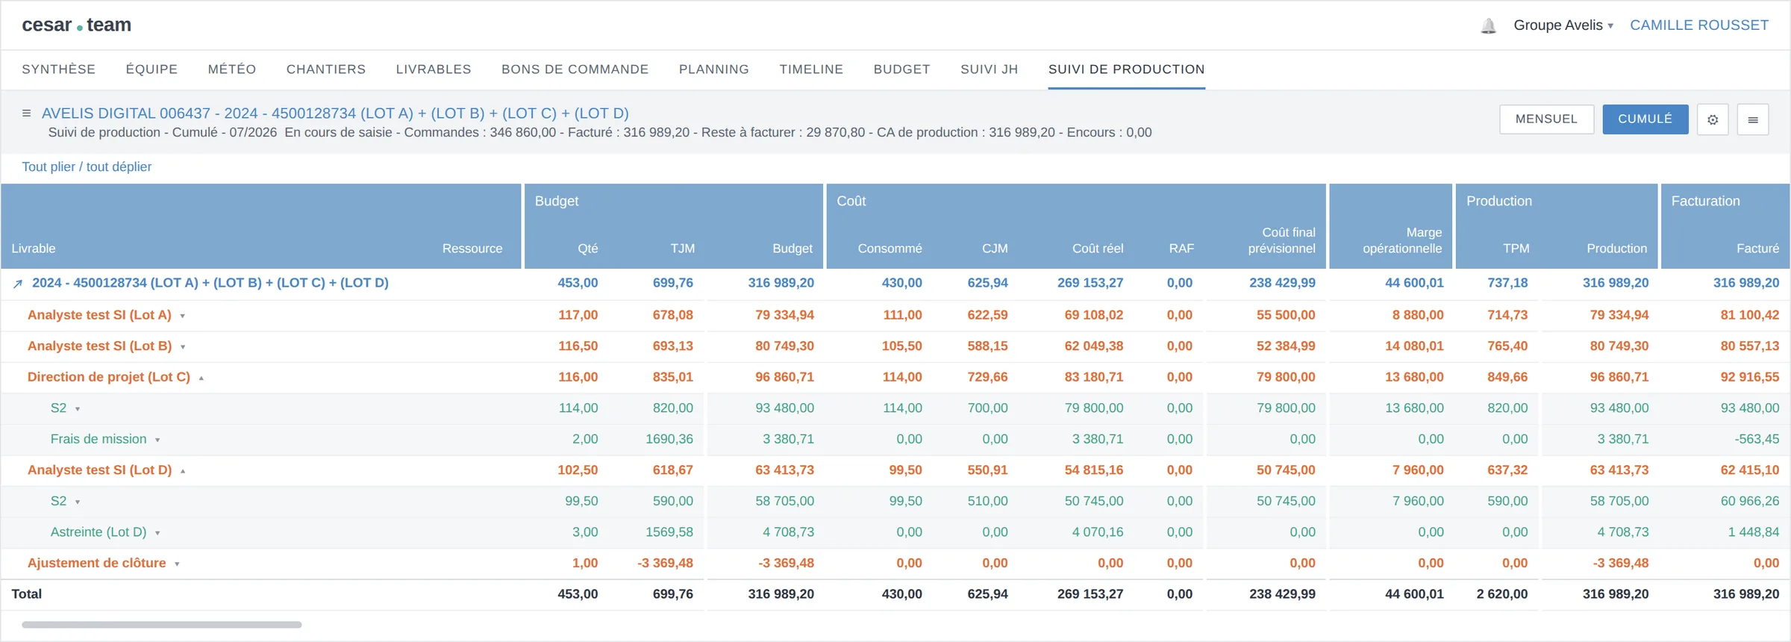
Task: Expand Analyste test SI (Lot A) row
Action: [182, 316]
